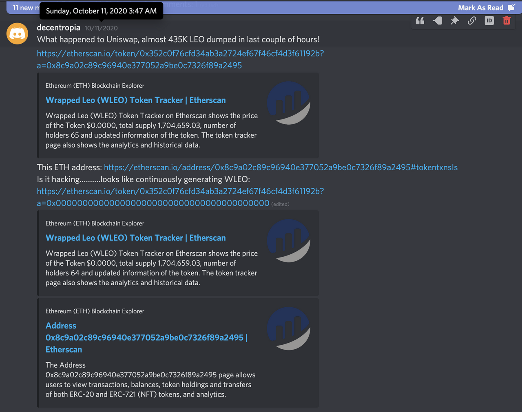522x412 pixels.
Task: Open first etherscan token link ending a=0x8c9a02c...
Action: [180, 59]
